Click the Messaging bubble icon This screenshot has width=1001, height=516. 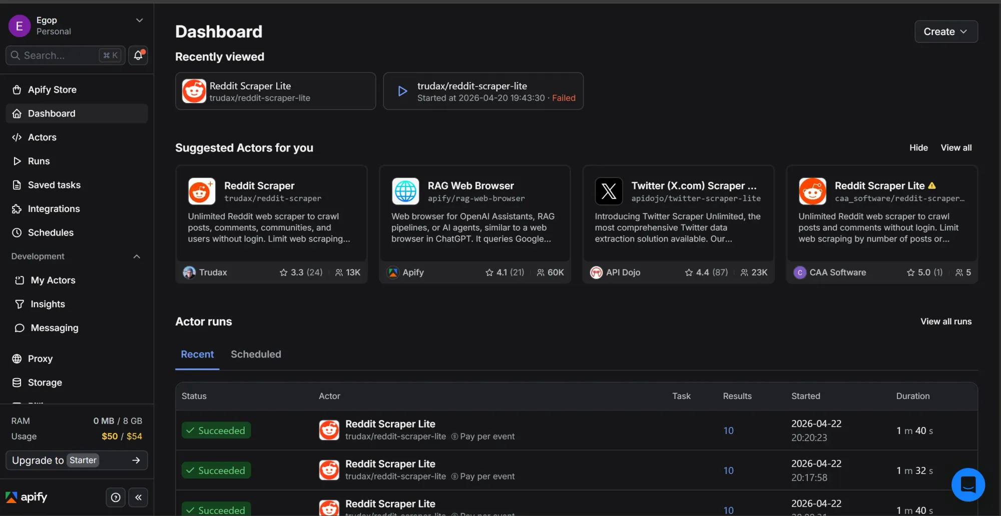coord(20,328)
